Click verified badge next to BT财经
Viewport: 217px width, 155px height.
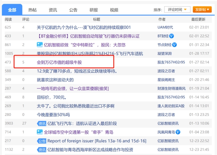[171, 36]
